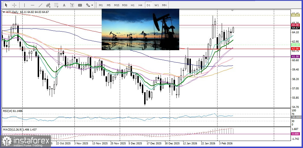The height and width of the screenshot is (148, 303).
Task: Select the horizontal line tool
Action: click(33, 5)
